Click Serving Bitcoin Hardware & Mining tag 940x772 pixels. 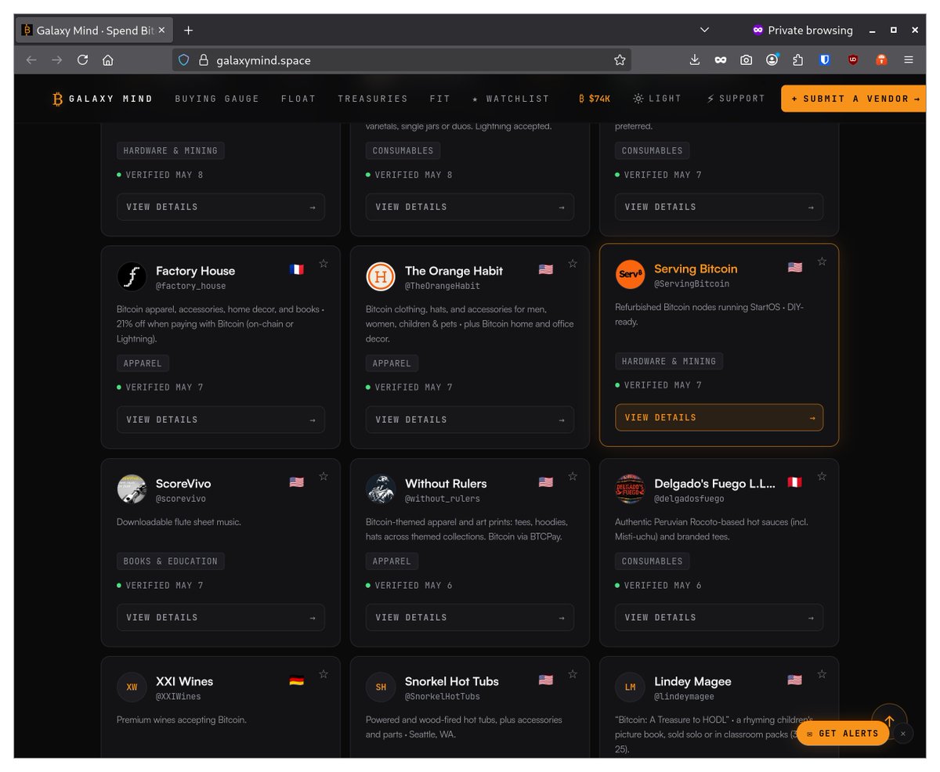(x=669, y=362)
